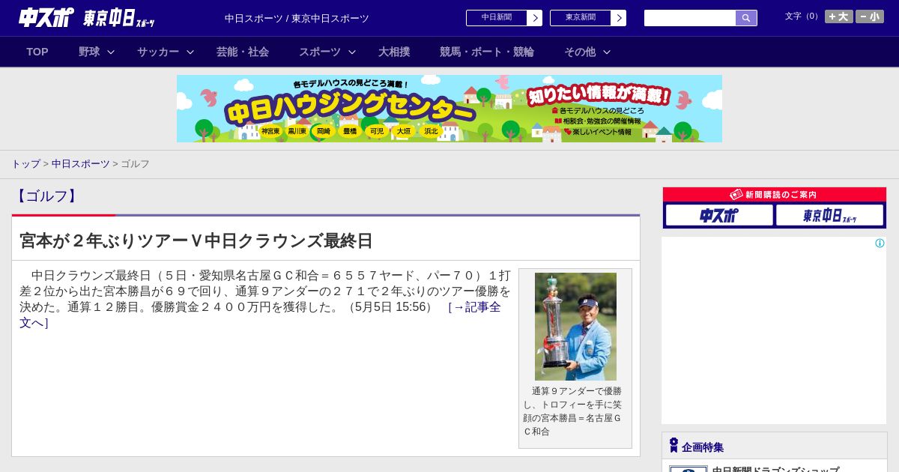Click the 中日ハウジングセンター banner ad
The width and height of the screenshot is (899, 472).
point(449,109)
